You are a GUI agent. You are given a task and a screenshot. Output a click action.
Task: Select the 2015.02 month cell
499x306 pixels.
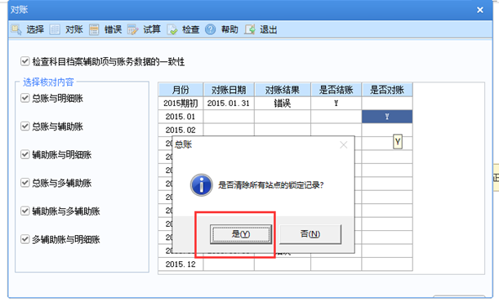pos(180,130)
